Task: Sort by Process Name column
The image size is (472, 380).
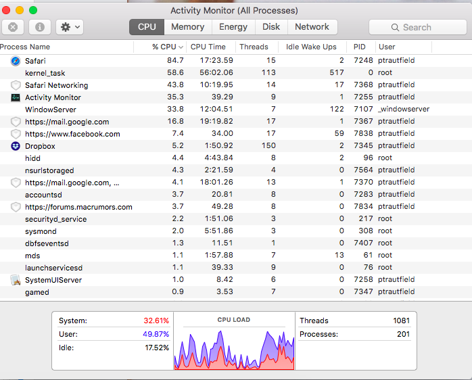Action: click(x=66, y=47)
